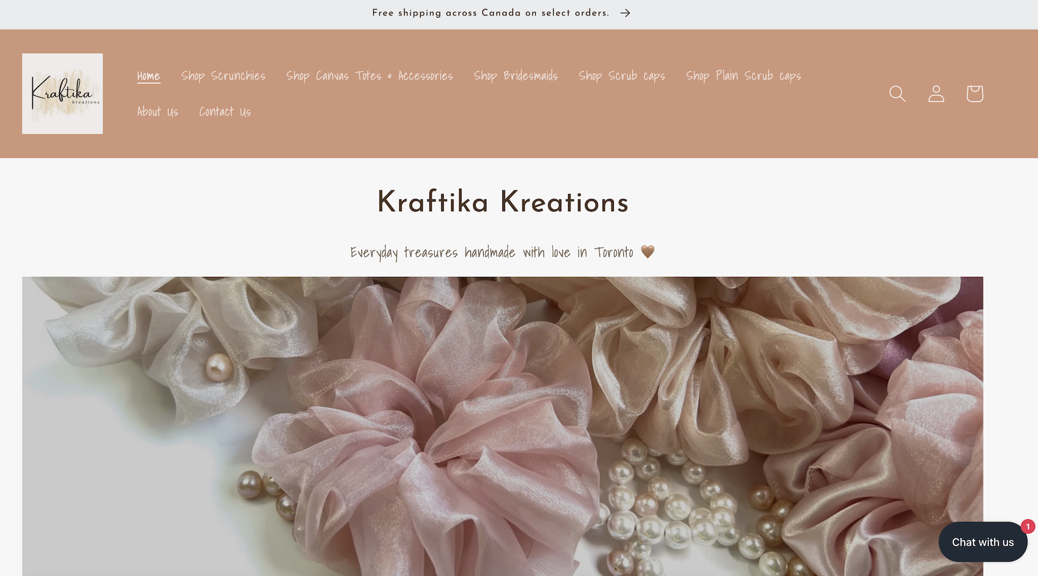Open the search magnifier icon

click(897, 94)
